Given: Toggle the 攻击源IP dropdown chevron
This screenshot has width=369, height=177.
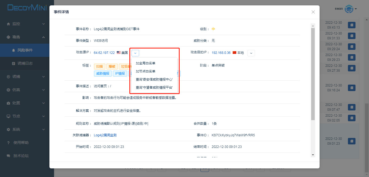Looking at the screenshot, I should [x=135, y=53].
